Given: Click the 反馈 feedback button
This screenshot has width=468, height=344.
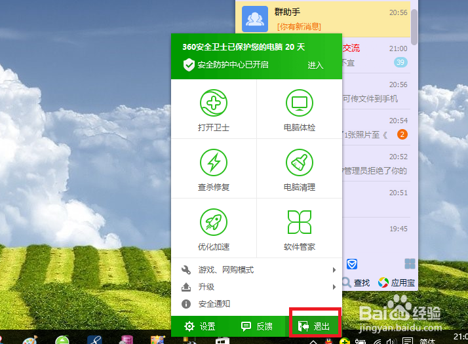Looking at the screenshot, I should (x=257, y=326).
